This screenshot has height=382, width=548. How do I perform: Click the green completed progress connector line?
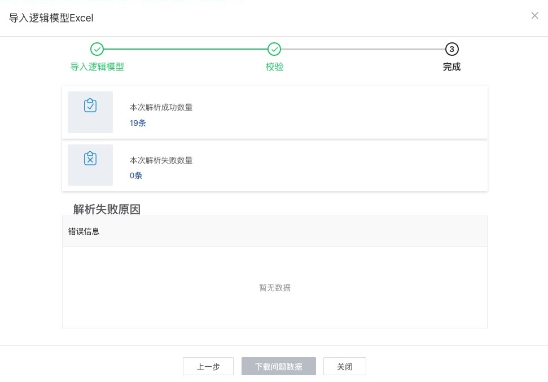[x=186, y=49]
